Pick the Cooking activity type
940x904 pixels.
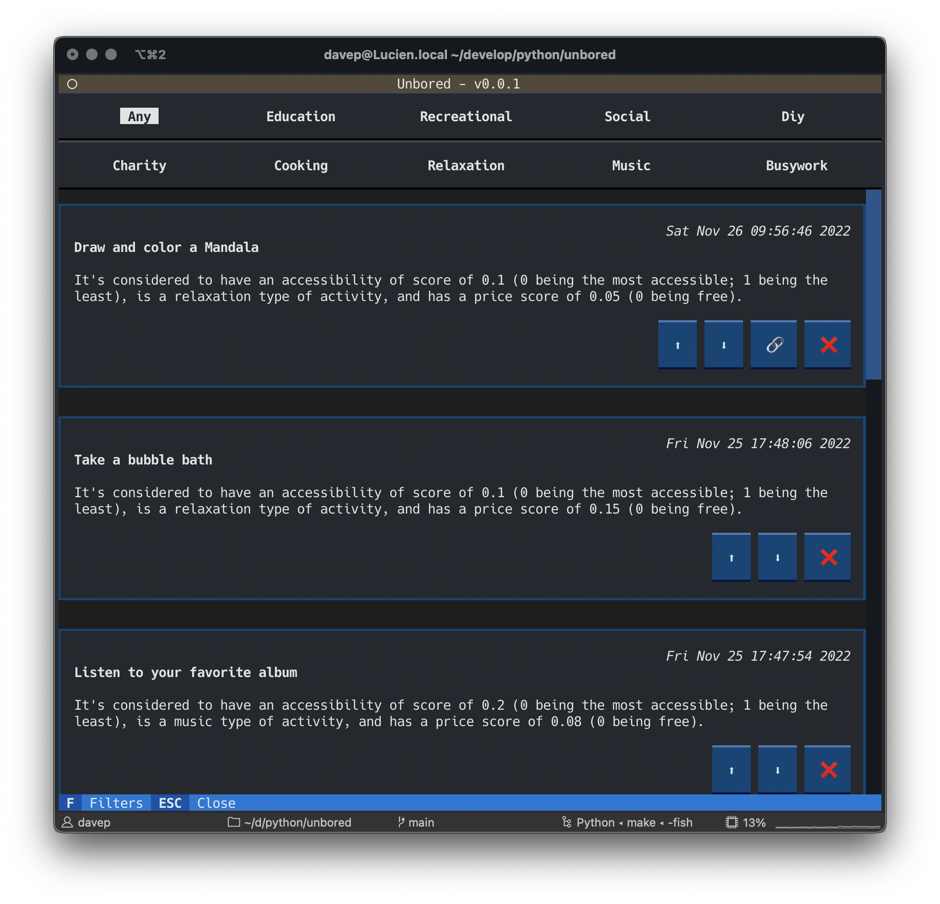coord(301,165)
